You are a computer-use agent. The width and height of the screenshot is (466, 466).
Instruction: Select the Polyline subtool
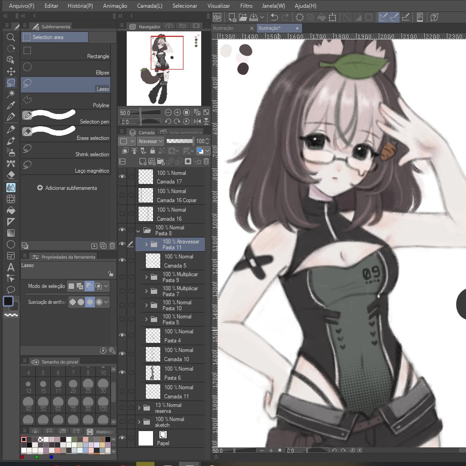[66, 101]
